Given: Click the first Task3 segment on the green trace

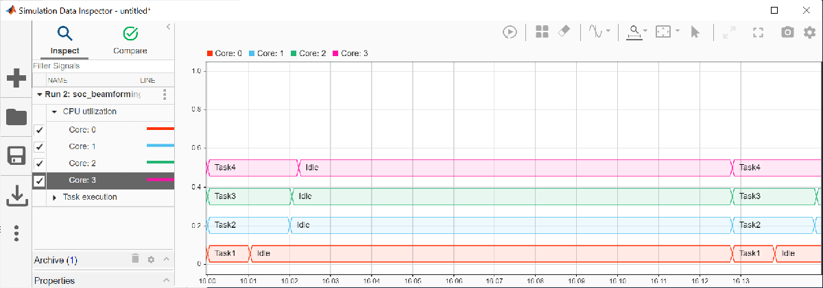Looking at the screenshot, I should click(x=250, y=196).
